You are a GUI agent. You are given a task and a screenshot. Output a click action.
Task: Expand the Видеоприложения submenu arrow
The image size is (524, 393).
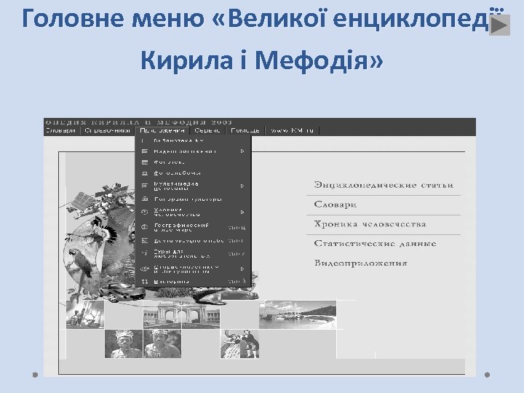click(242, 151)
